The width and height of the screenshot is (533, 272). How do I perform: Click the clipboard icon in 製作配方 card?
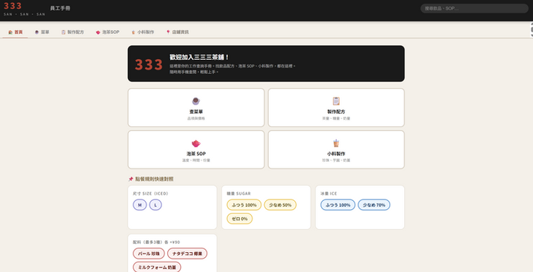(x=336, y=101)
